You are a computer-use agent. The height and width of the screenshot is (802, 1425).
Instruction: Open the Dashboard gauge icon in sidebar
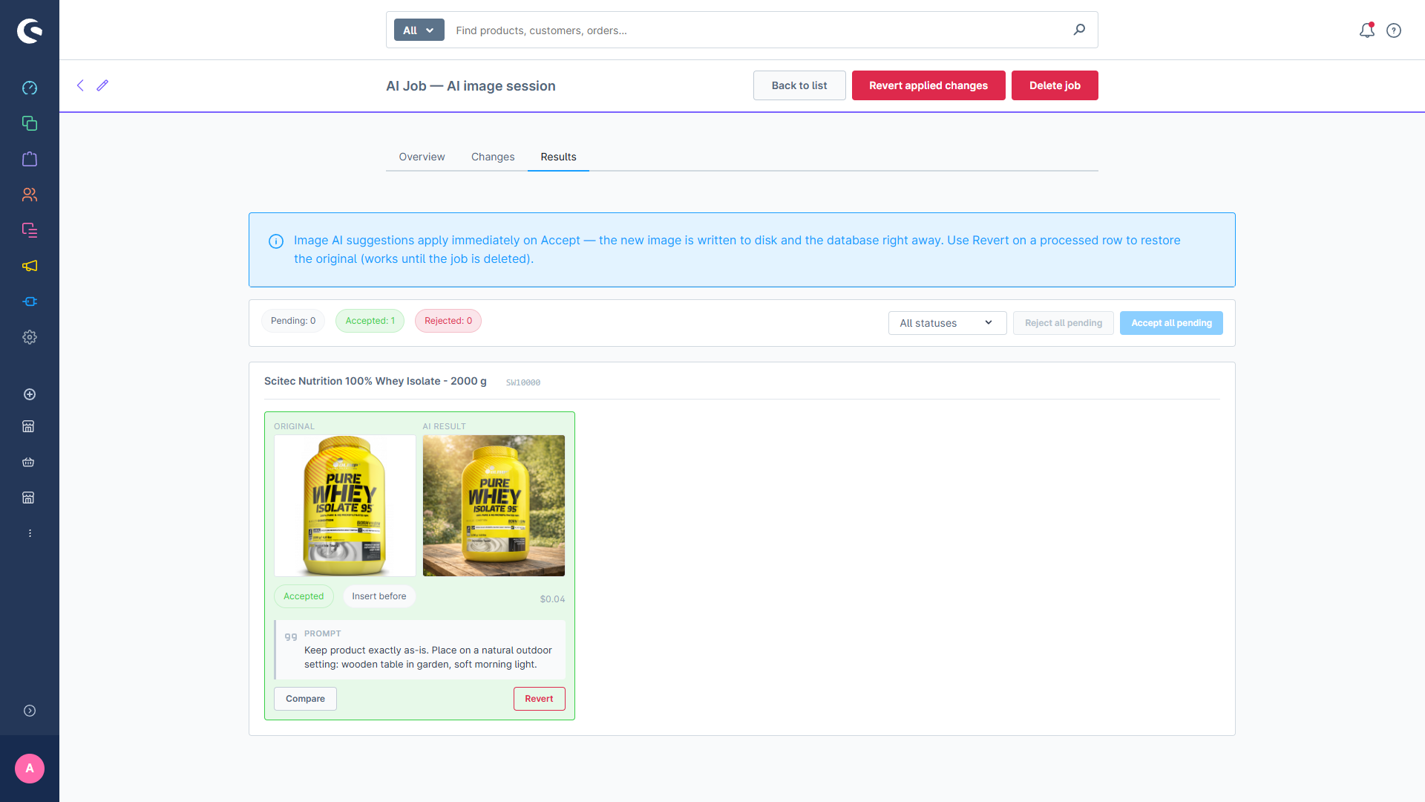[30, 88]
